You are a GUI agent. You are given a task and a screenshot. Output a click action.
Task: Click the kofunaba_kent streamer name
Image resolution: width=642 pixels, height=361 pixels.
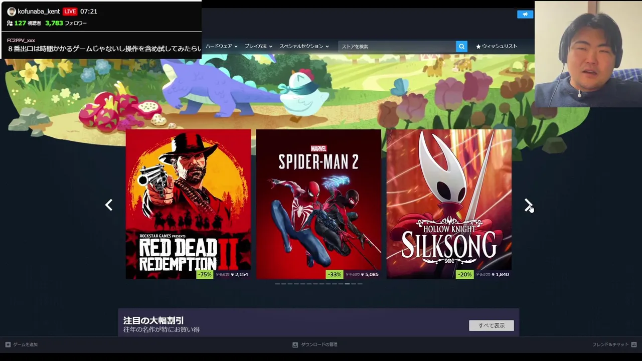pos(39,12)
